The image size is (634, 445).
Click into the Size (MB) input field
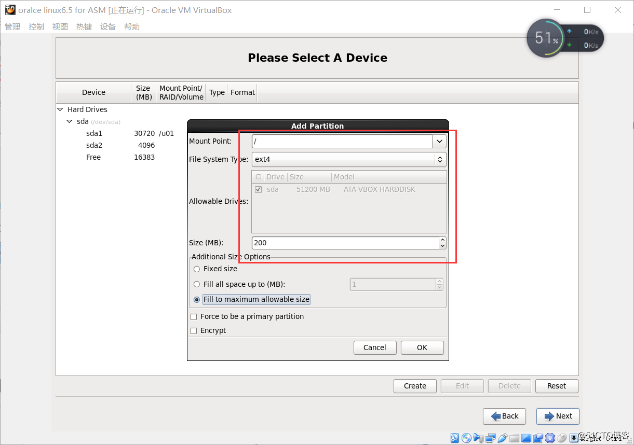[x=345, y=243]
